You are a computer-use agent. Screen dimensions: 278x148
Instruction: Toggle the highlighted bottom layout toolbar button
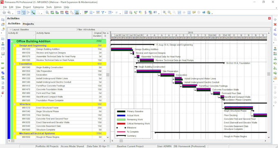point(77,12)
